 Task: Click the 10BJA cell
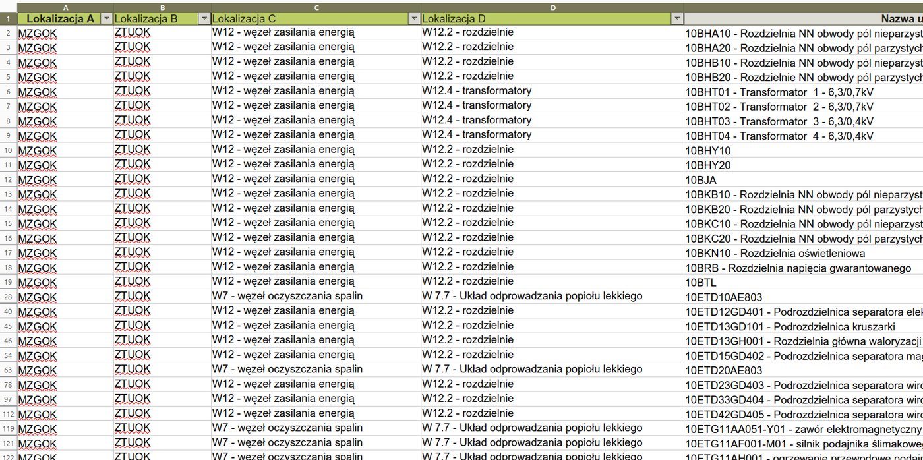pos(803,179)
